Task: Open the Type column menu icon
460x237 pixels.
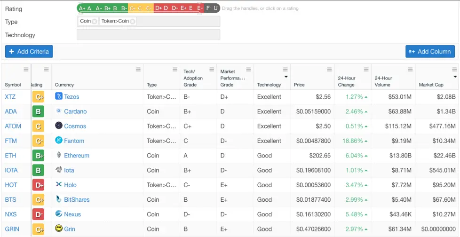Action: (175, 70)
